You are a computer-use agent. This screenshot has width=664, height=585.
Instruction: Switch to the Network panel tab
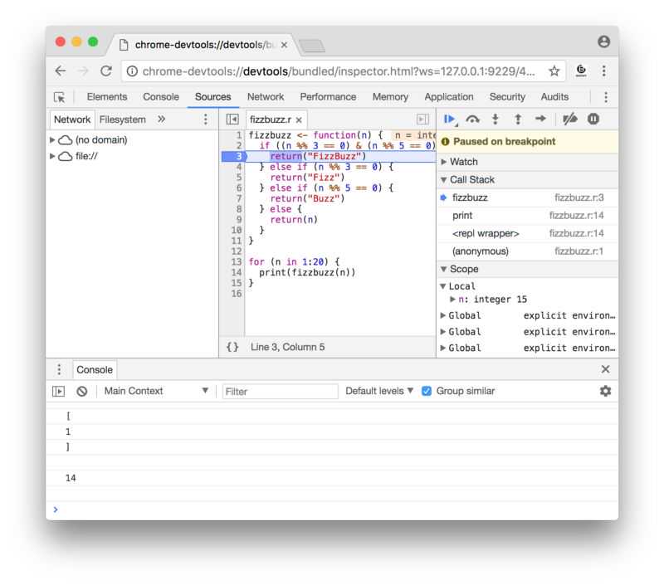[265, 97]
